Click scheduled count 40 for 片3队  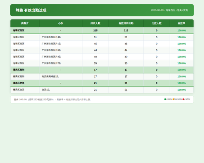(x=95, y=57)
